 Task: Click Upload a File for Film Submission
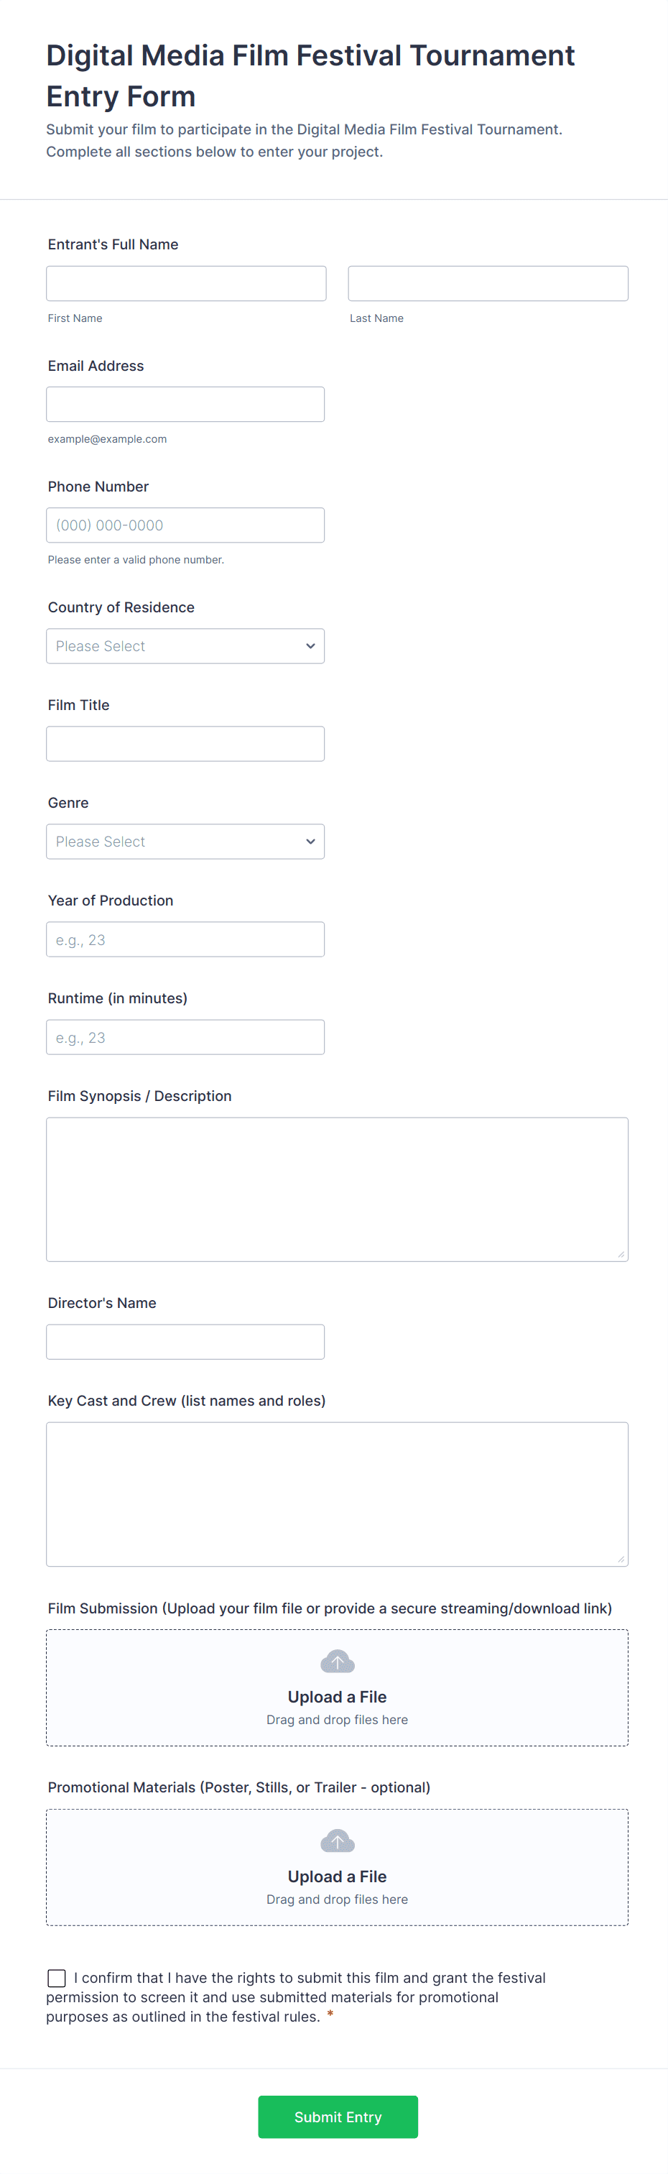[338, 1696]
